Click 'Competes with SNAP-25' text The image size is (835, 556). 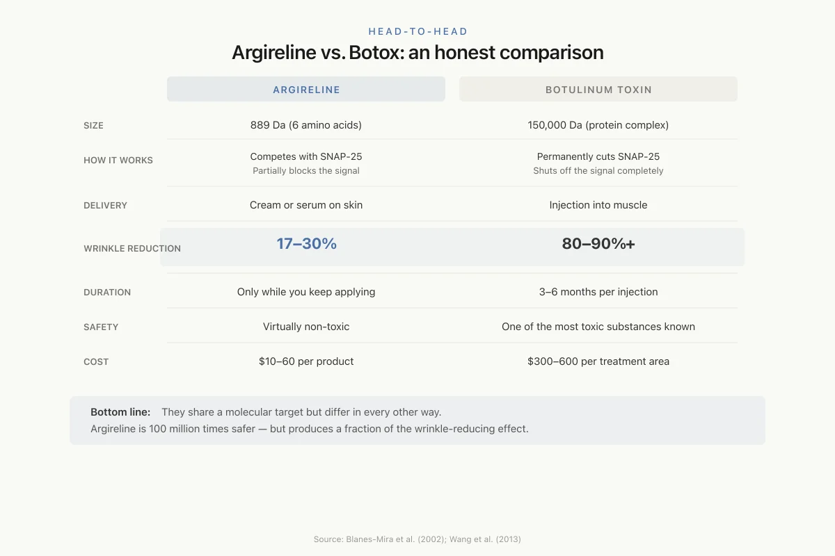(306, 156)
